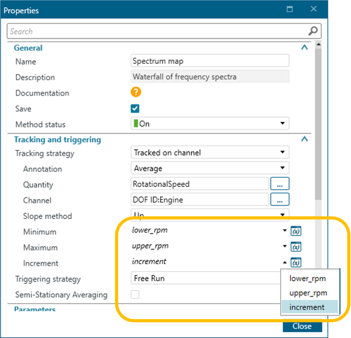Collapse the General section
This screenshot has height=338, width=351.
tap(305, 47)
